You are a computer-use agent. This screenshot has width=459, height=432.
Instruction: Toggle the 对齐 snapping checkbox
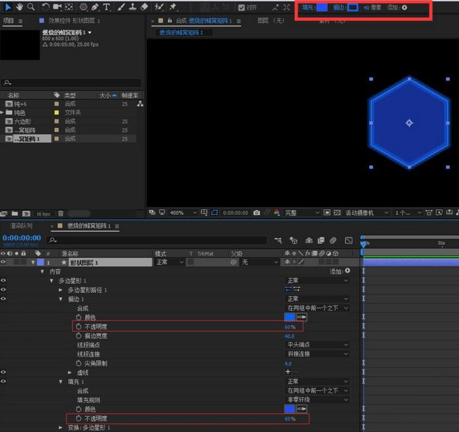242,7
